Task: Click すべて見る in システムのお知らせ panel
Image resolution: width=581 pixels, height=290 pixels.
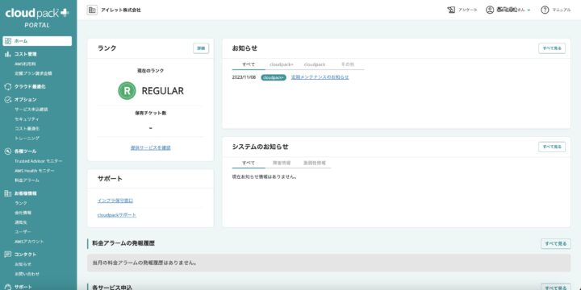Action: coord(552,147)
